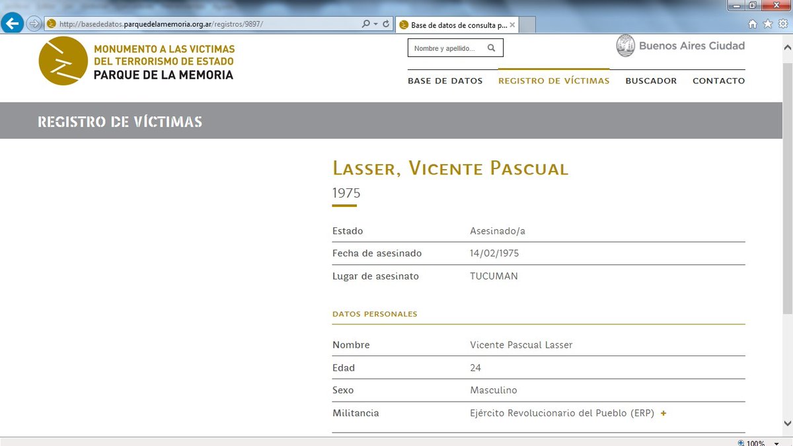Viewport: 793px width, 446px height.
Task: Click the magnifier icon in the site search box
Action: pyautogui.click(x=491, y=48)
